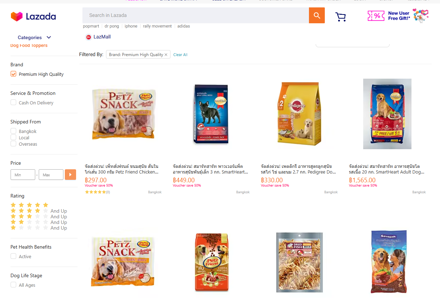Click the Clear All filters link
Screen dimensions: 440x304
click(180, 55)
